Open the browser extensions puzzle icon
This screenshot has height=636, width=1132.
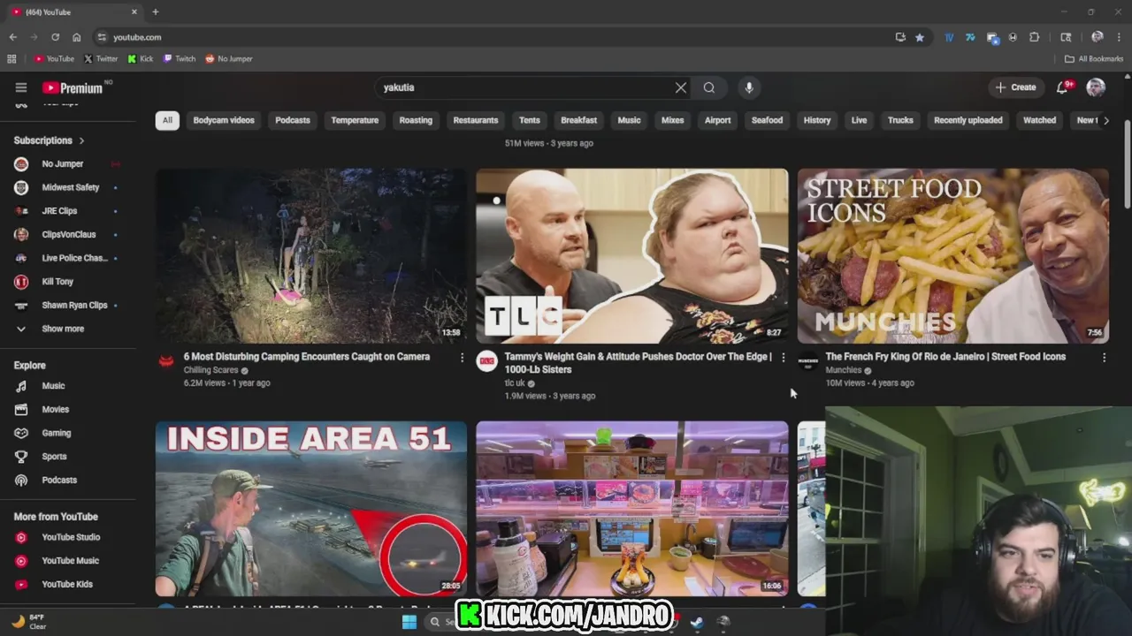click(1035, 37)
